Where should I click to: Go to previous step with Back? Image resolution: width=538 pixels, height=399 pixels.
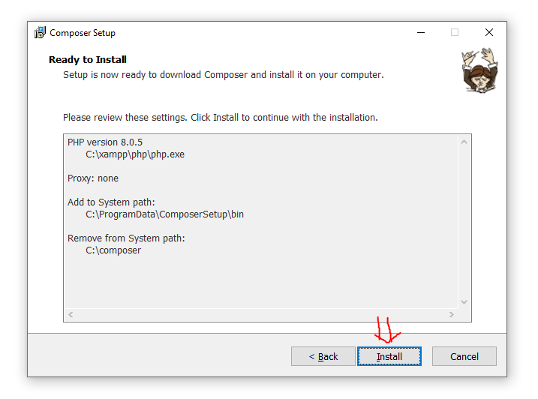323,356
